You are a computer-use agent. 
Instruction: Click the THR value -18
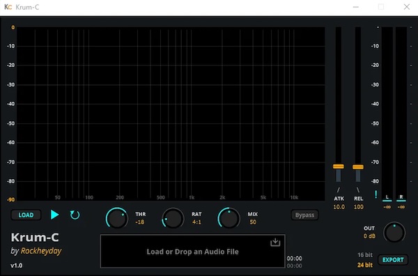pyautogui.click(x=140, y=222)
